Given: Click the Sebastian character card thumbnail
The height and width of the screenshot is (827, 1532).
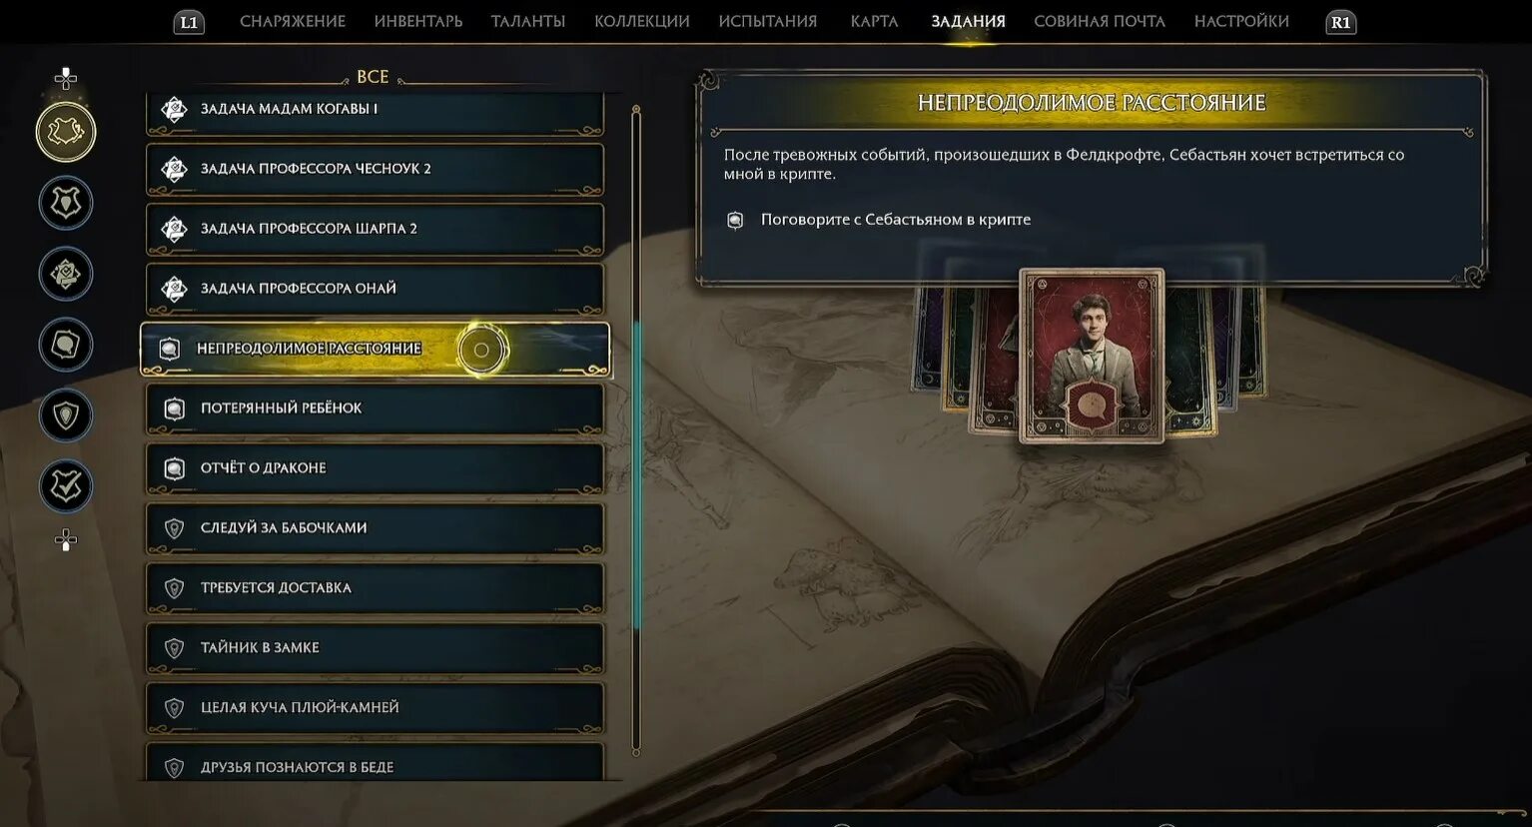Looking at the screenshot, I should click(1092, 356).
